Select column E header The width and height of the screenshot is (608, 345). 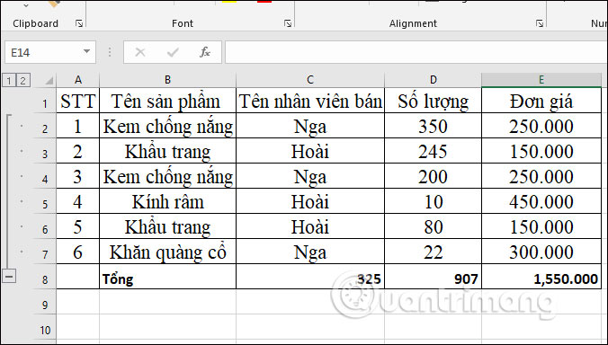[541, 80]
